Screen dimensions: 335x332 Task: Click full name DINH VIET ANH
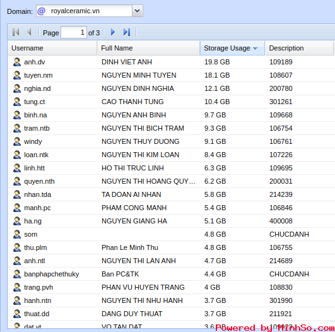[127, 62]
